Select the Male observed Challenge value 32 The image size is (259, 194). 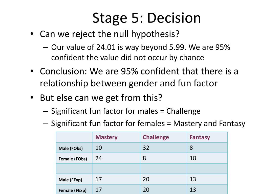(146, 148)
